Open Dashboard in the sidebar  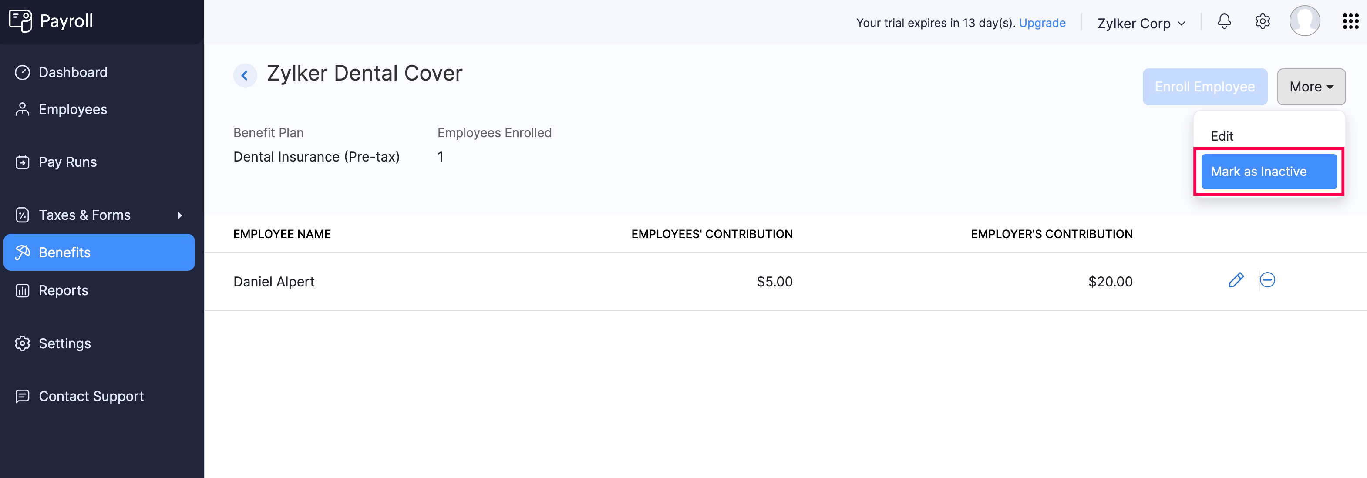coord(73,72)
